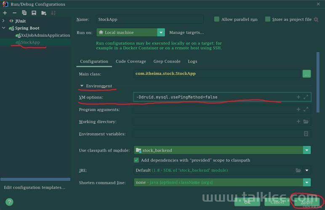Click the Cancel button
This screenshot has height=210, width=325.
(x=277, y=202)
